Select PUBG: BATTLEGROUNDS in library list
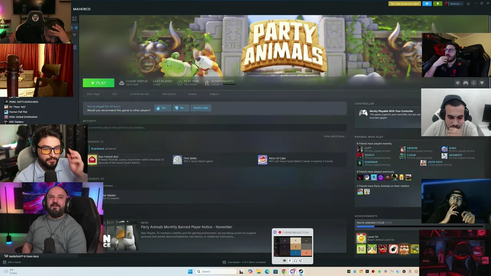This screenshot has width=491, height=276. pyautogui.click(x=24, y=102)
